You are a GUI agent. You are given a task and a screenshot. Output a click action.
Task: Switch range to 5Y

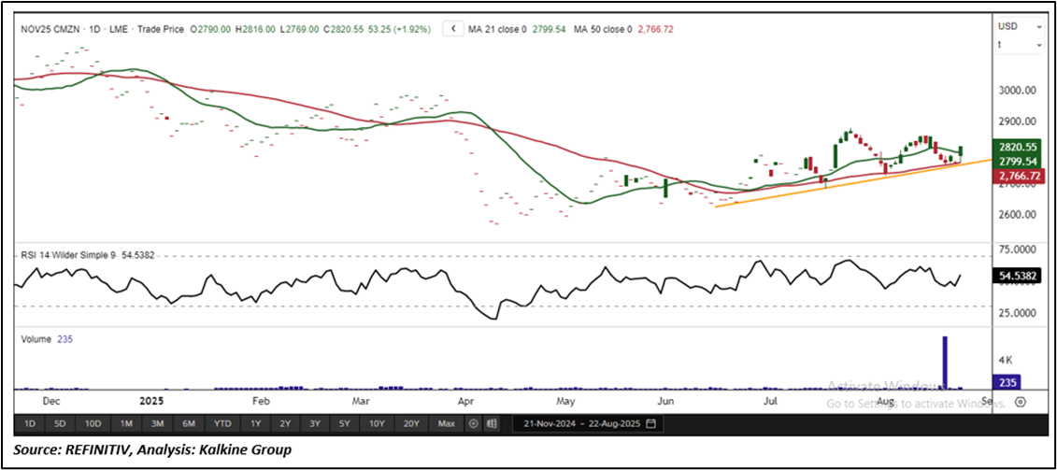click(345, 424)
